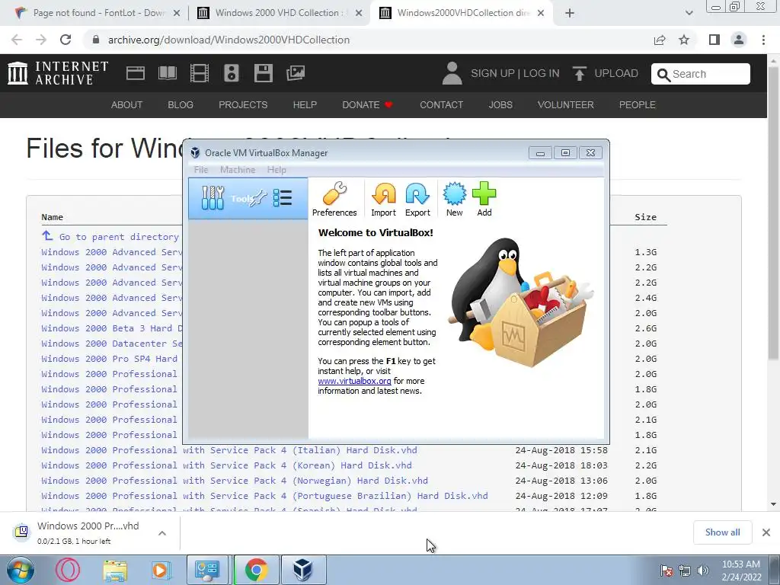Open Opera browser from taskbar

tap(67, 570)
